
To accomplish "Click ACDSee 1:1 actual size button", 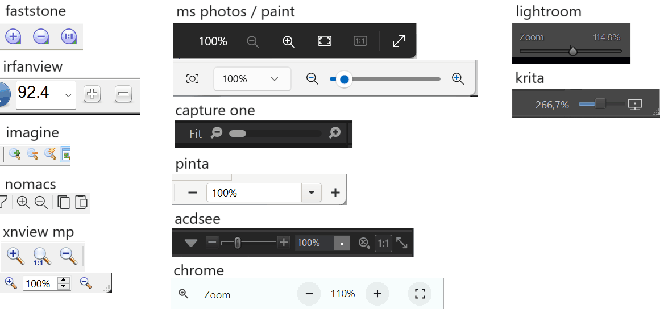I will [383, 243].
